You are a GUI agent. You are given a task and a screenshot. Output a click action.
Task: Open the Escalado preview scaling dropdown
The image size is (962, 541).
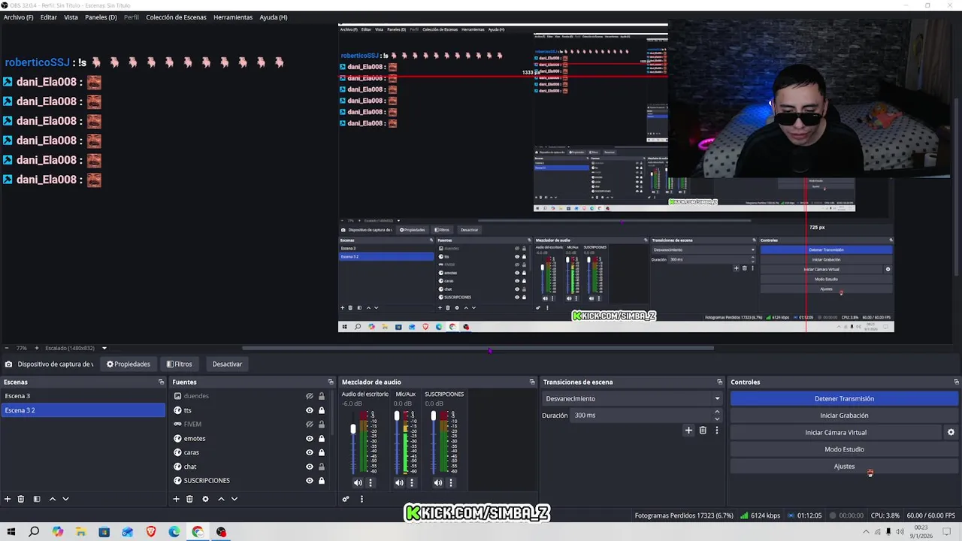tap(76, 348)
